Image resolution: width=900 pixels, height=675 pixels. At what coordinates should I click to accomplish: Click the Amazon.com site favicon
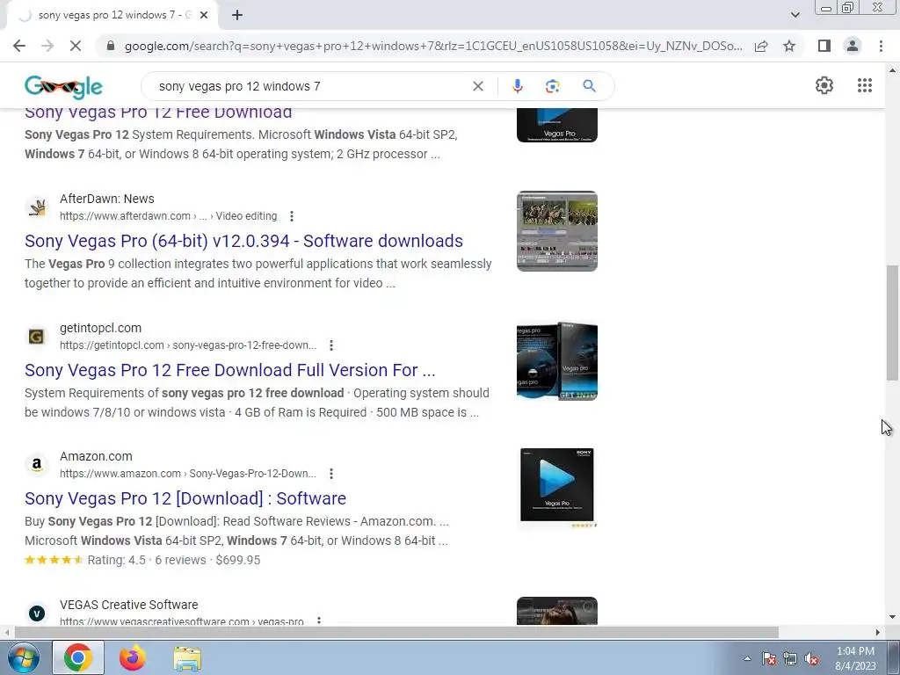pos(37,464)
